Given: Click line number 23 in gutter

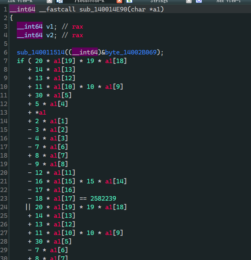Looking at the screenshot, I should click(x=4, y=198).
